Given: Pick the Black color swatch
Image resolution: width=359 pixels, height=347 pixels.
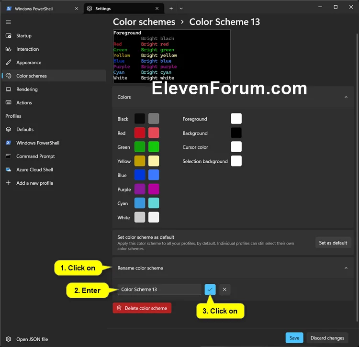Looking at the screenshot, I should [140, 119].
